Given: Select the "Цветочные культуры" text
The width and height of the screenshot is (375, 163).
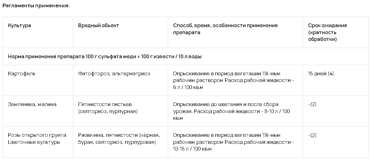Looking at the screenshot, I should click(34, 142).
